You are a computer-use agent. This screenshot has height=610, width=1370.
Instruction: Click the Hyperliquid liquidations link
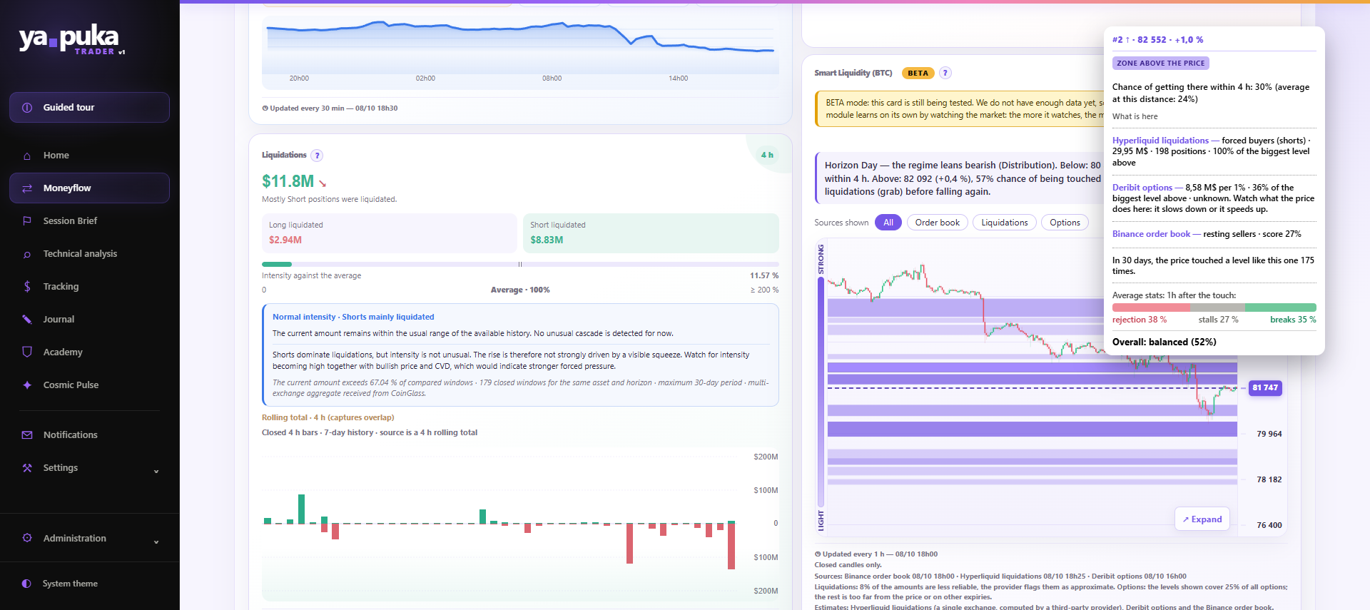pyautogui.click(x=1160, y=141)
